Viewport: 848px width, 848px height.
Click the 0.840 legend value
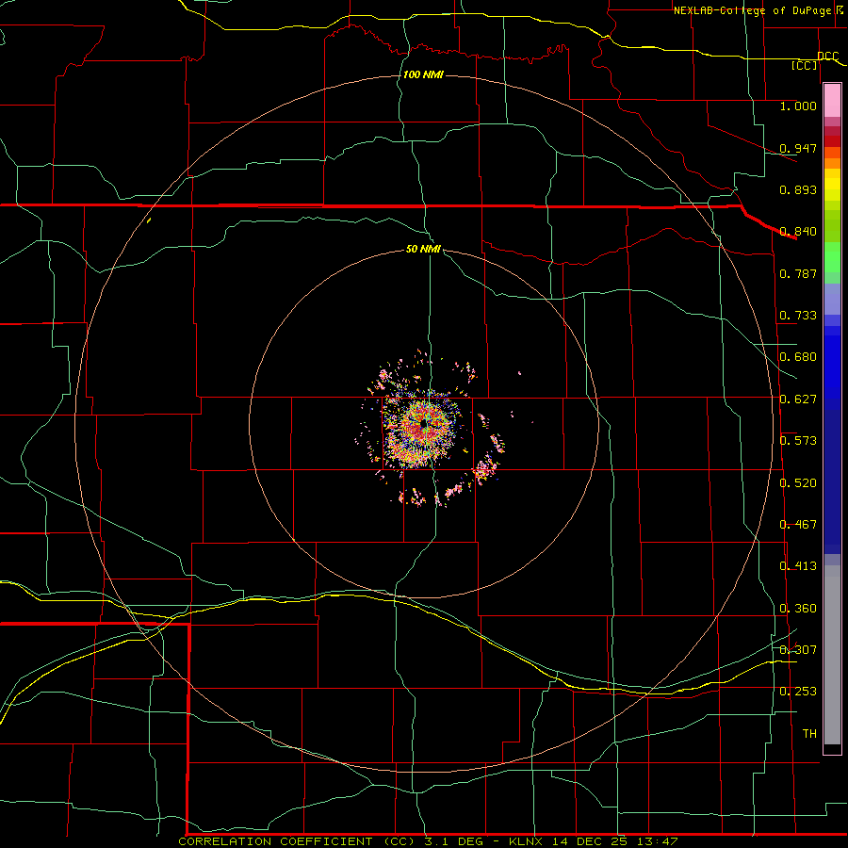coord(798,232)
